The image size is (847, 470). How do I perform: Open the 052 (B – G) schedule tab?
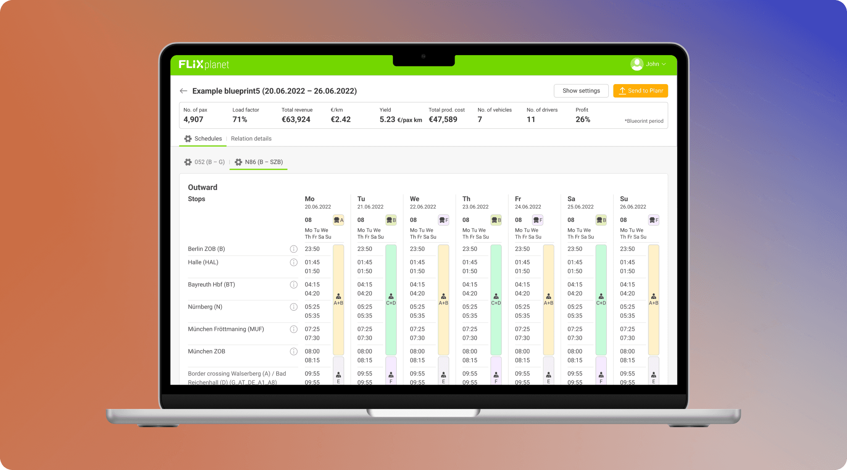209,162
